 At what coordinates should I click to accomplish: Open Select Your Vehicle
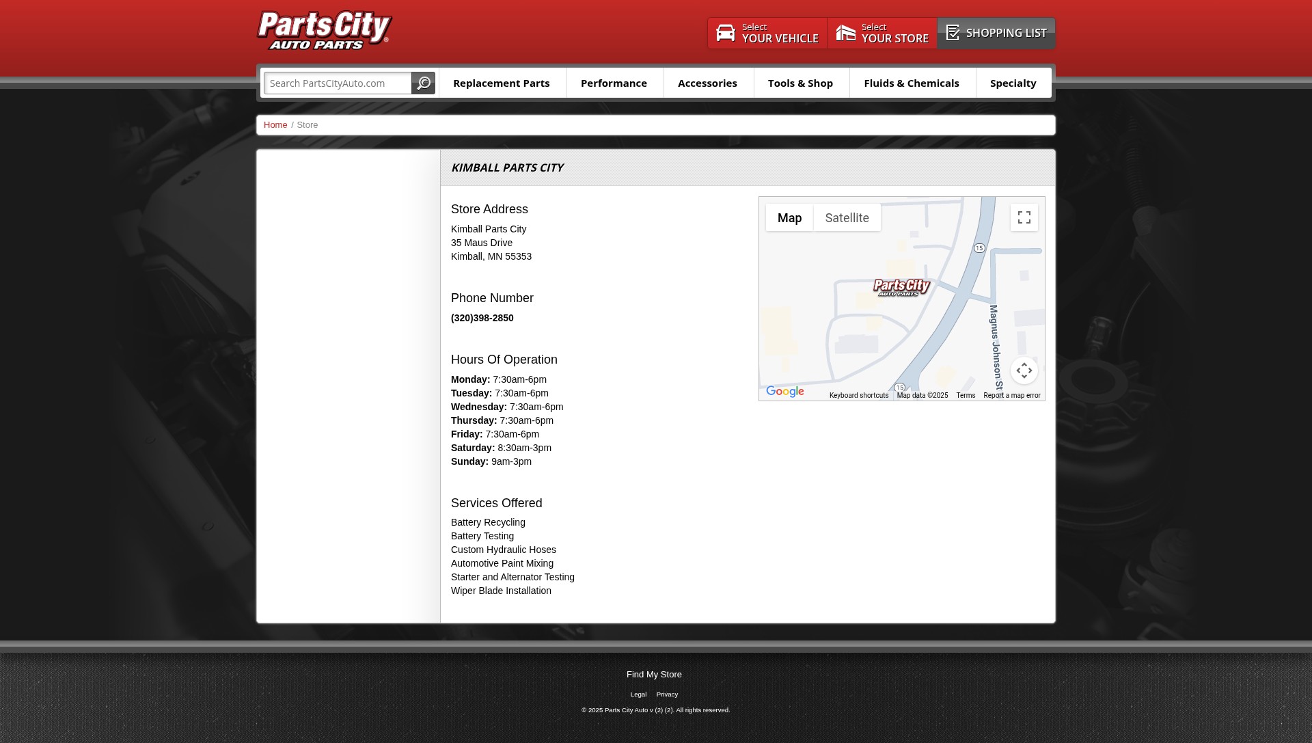click(x=767, y=33)
